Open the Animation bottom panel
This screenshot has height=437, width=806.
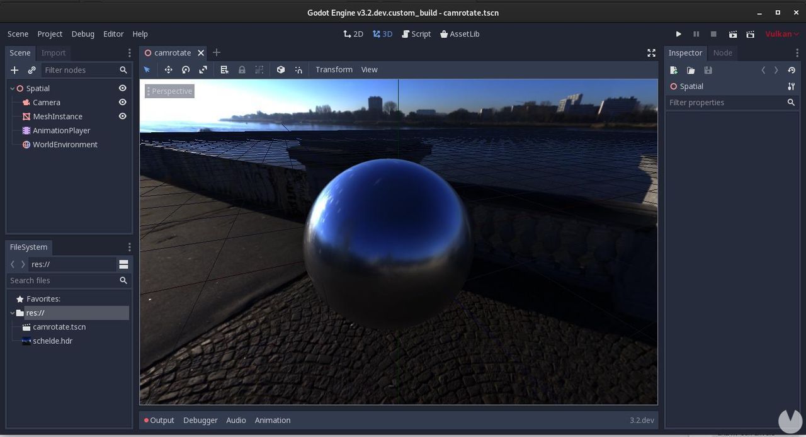tap(272, 420)
